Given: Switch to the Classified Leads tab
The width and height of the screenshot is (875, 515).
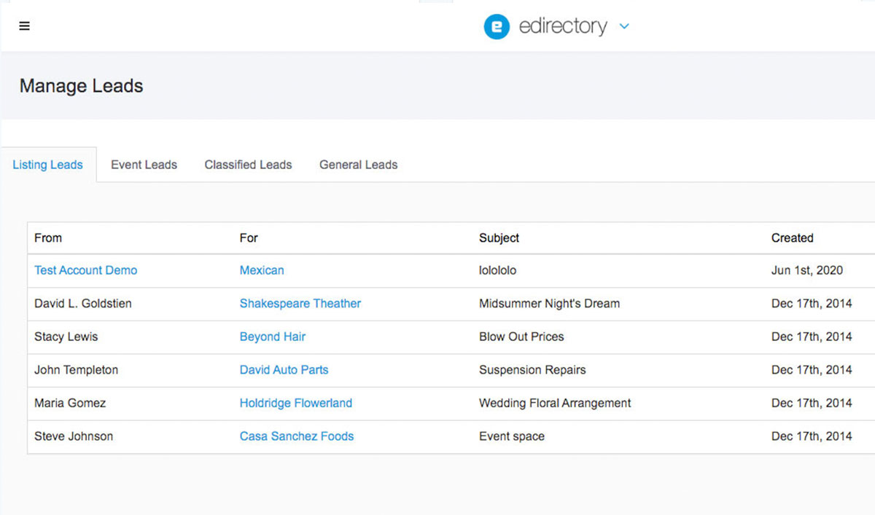Looking at the screenshot, I should (x=248, y=165).
